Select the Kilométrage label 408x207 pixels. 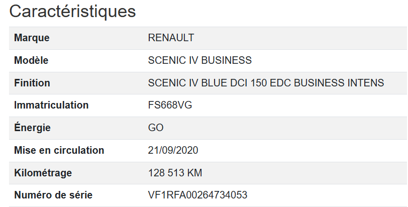pos(43,173)
